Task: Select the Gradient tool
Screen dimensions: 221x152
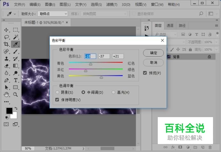Action: pyautogui.click(x=16, y=66)
